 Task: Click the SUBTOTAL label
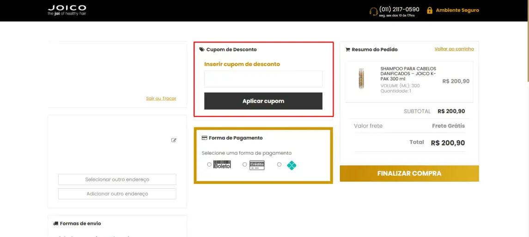pos(417,111)
